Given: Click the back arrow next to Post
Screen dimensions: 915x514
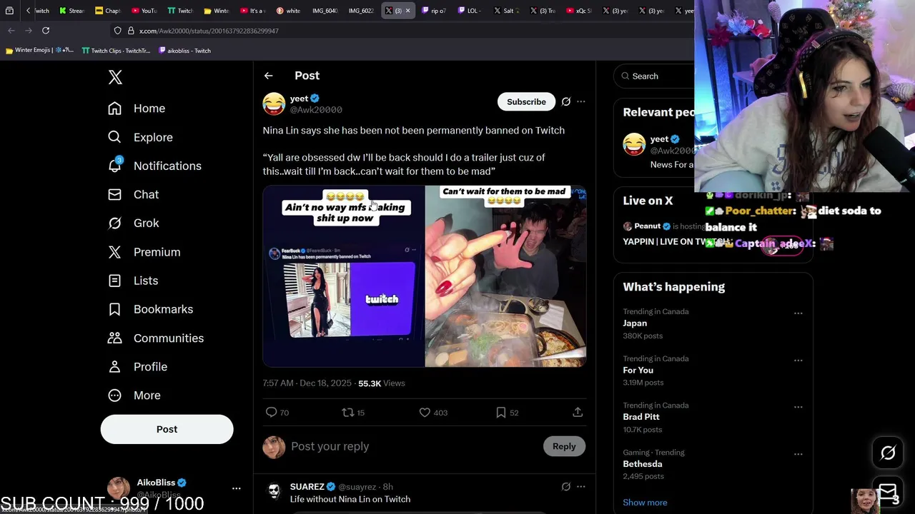Looking at the screenshot, I should [268, 76].
